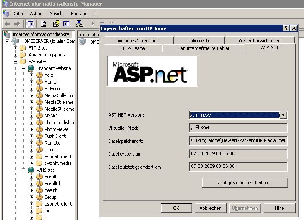Open the ASP.NET-Version dropdown arrow
The height and width of the screenshot is (220, 304).
tap(283, 115)
